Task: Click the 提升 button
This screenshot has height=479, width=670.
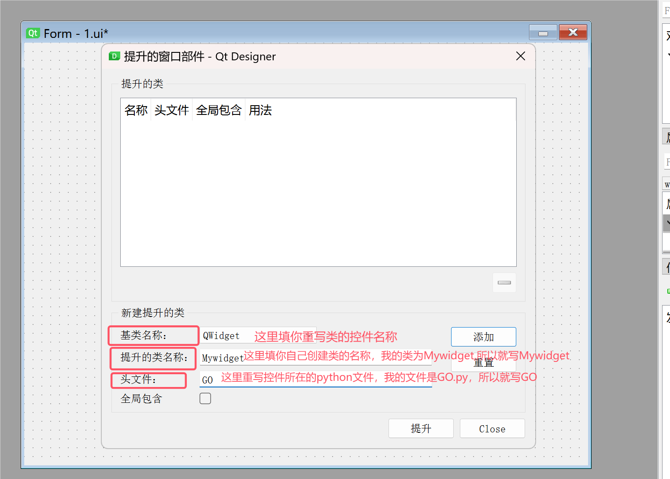Action: tap(421, 428)
